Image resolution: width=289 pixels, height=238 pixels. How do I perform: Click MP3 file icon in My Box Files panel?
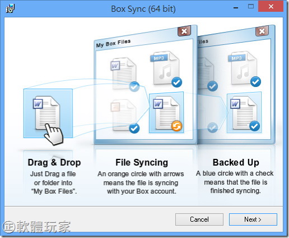[165, 68]
